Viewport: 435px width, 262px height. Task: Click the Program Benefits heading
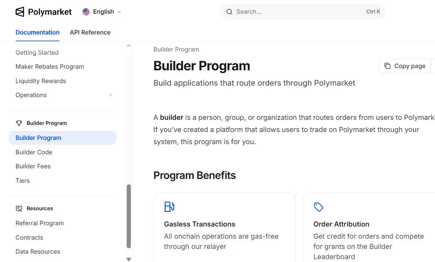point(195,175)
